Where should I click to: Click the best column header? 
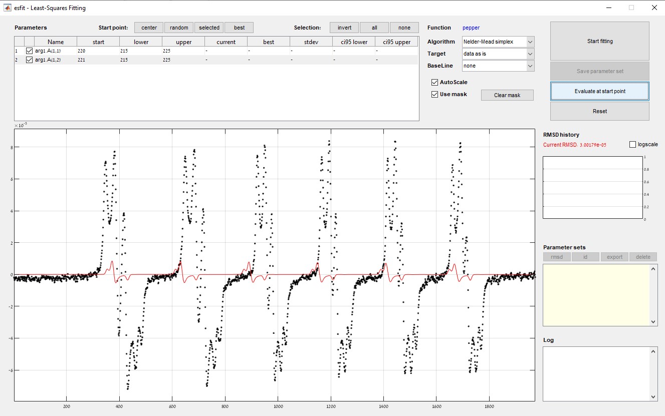[269, 42]
